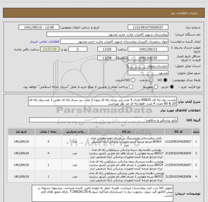The height and width of the screenshot is (202, 208).
Task: Click the AR904 product name cell
Action: (x=126, y=141)
